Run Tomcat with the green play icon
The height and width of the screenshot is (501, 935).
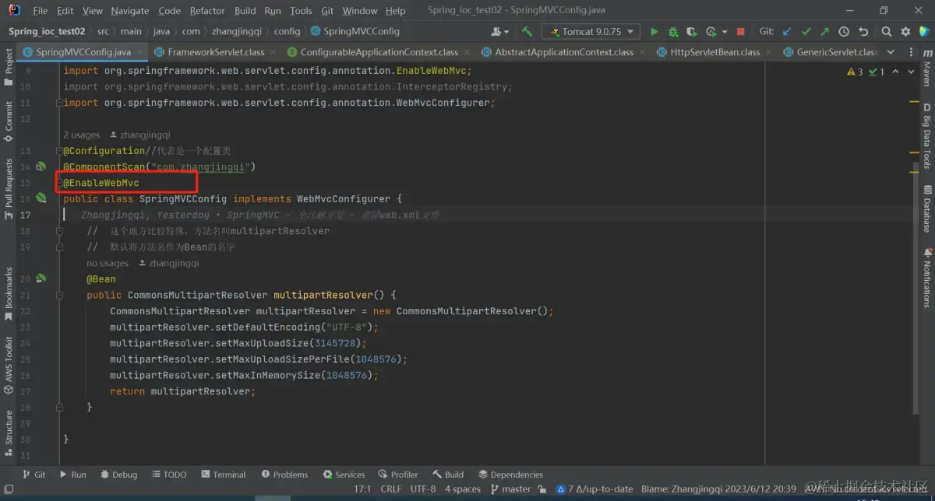654,32
